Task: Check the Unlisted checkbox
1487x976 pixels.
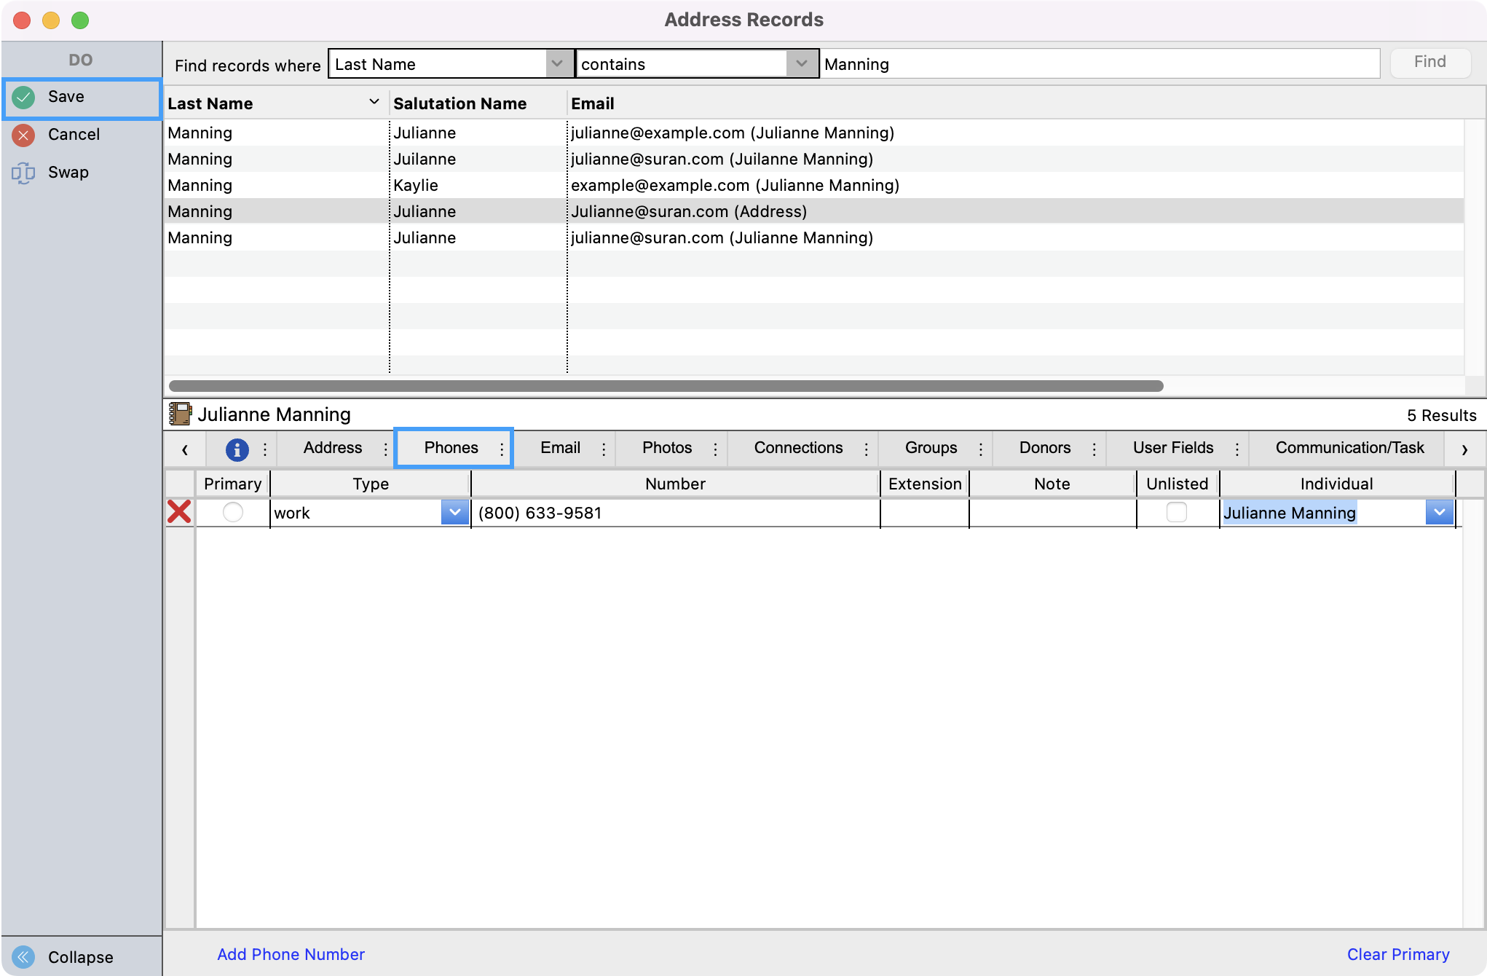Action: (1176, 512)
